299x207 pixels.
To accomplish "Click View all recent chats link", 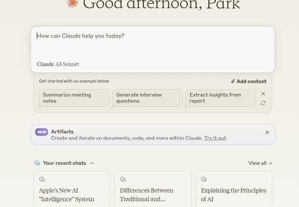I will pyautogui.click(x=260, y=163).
